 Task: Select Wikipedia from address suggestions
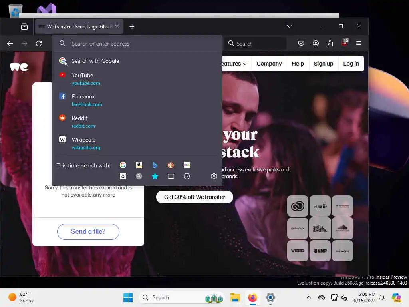point(137,144)
